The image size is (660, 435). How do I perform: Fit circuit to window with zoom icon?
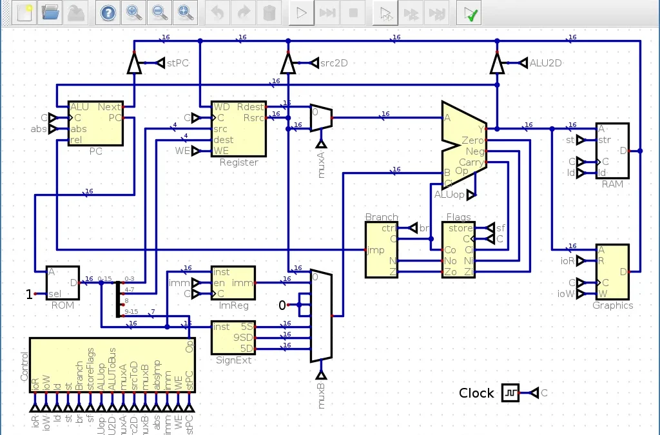coord(184,12)
